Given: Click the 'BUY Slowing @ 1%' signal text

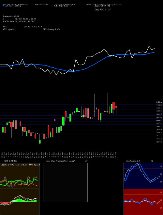Looking at the screenshot, I should point(51,29).
